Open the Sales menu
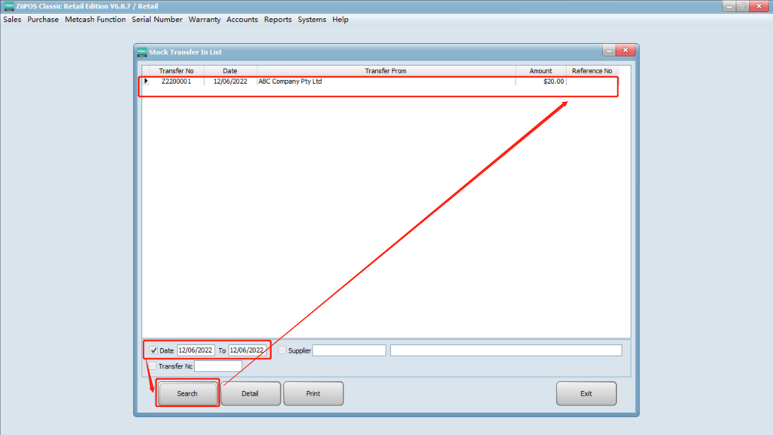Image resolution: width=773 pixels, height=435 pixels. coord(12,20)
